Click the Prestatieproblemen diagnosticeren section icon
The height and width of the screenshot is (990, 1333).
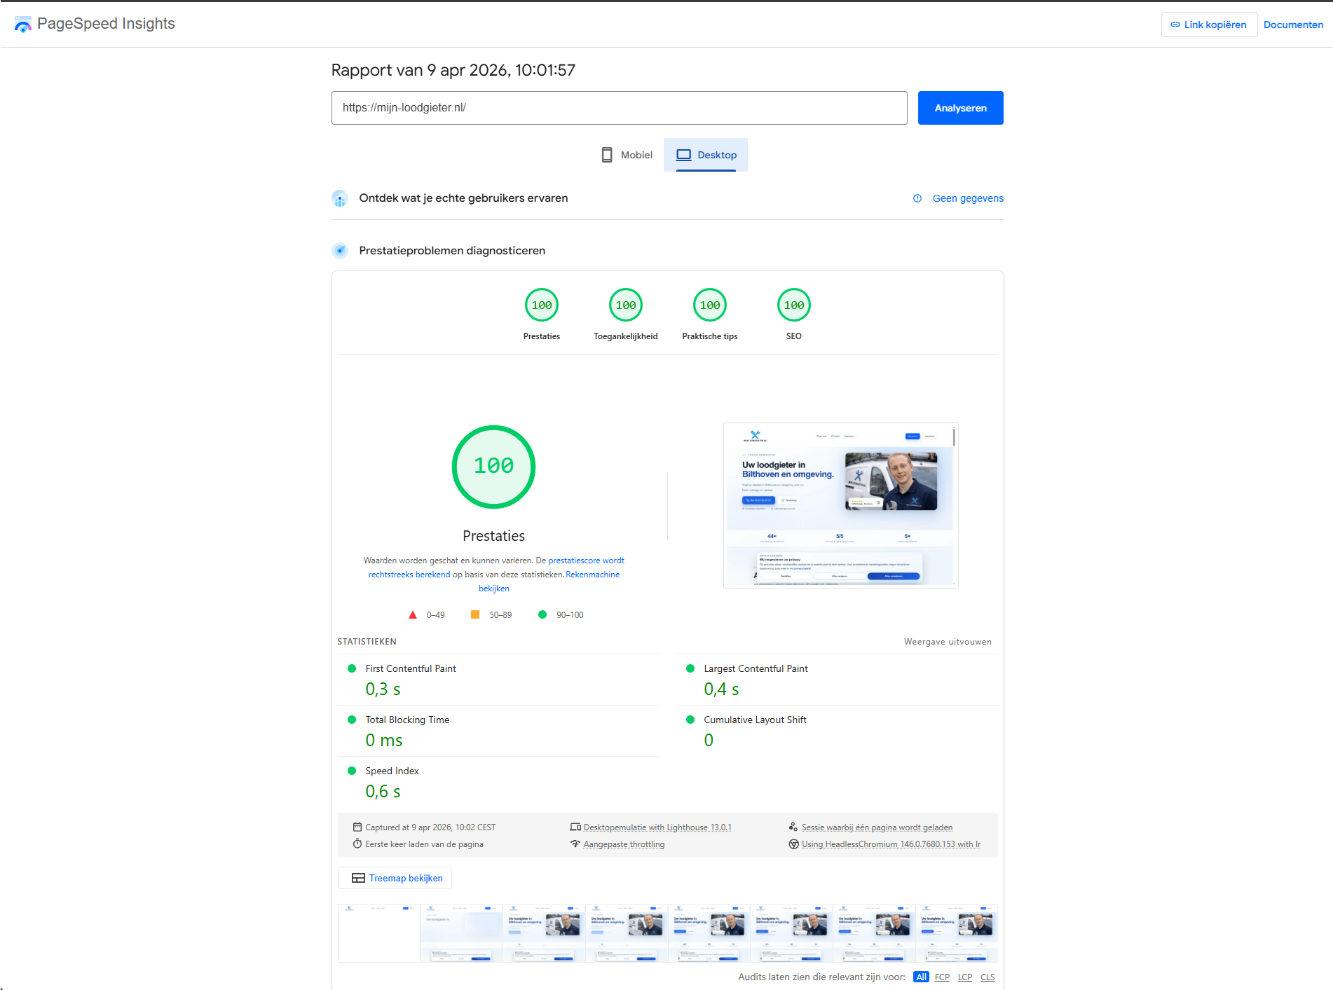(340, 251)
